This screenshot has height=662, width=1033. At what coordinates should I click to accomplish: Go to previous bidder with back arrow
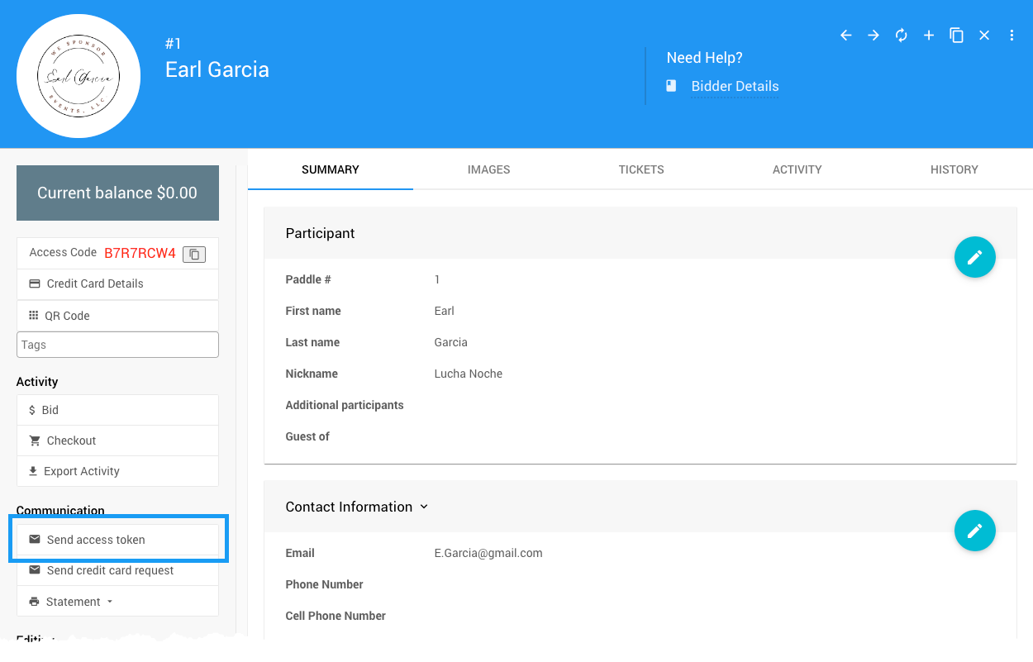pos(845,36)
